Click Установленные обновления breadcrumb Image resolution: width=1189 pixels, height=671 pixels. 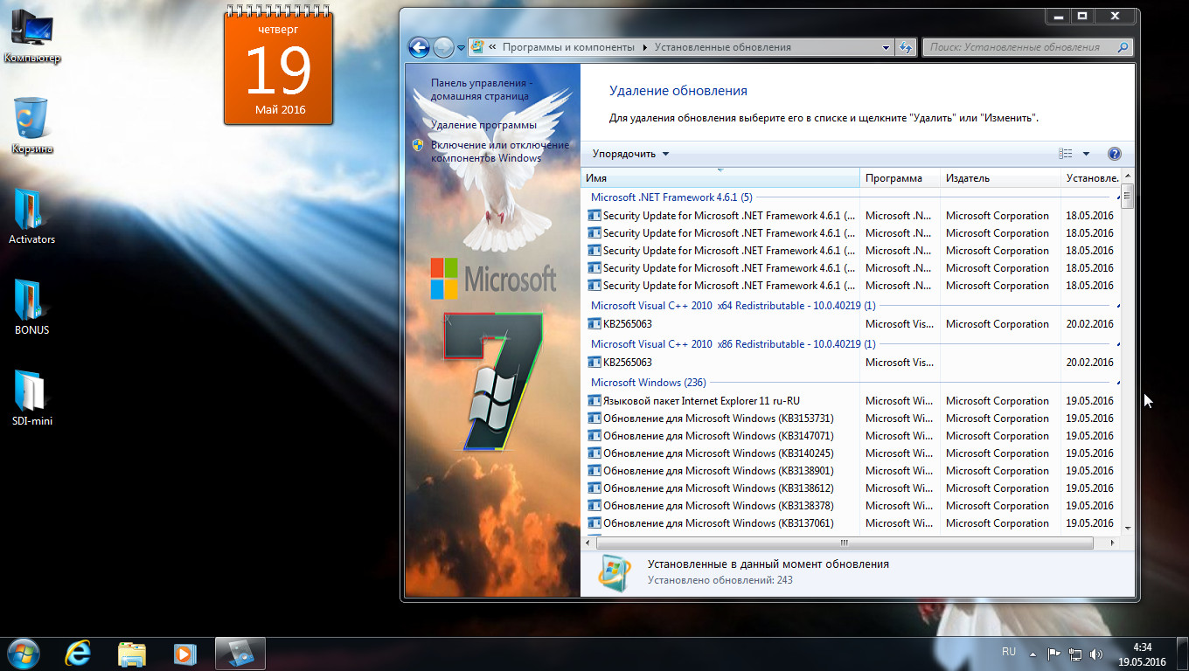click(x=723, y=47)
